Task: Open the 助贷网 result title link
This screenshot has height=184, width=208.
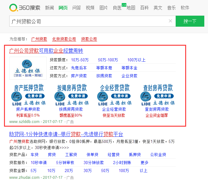Action: pos(66,134)
